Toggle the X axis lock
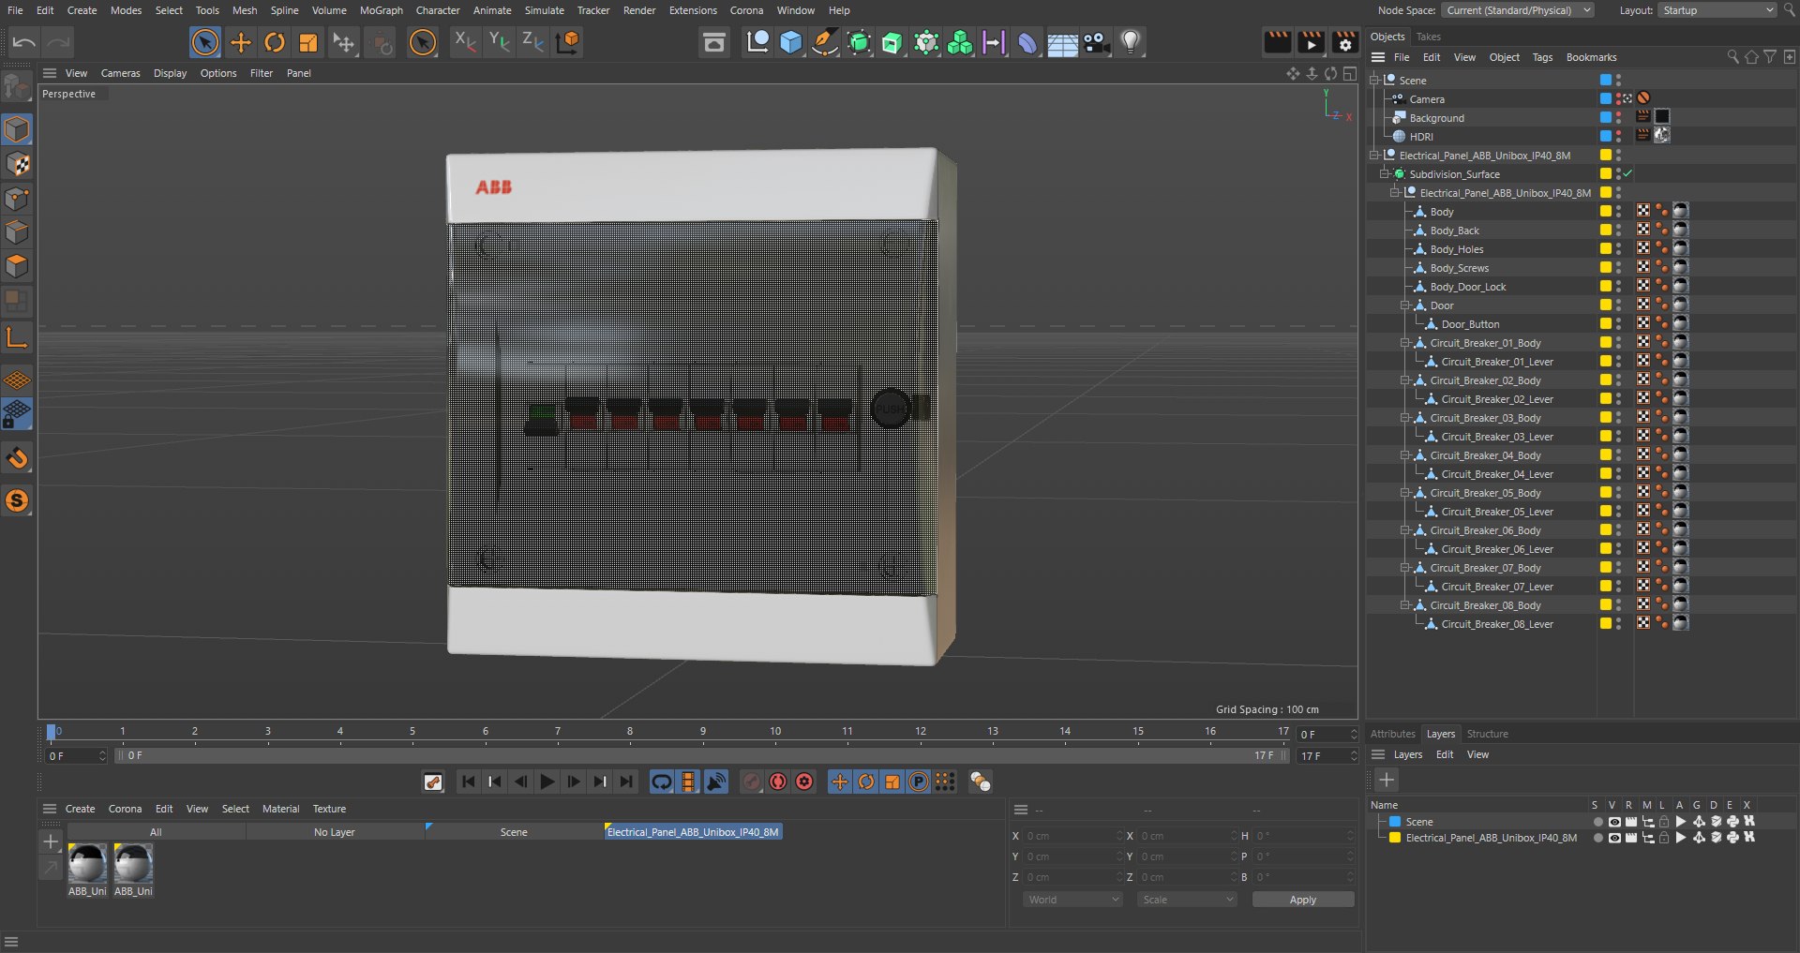 point(464,42)
